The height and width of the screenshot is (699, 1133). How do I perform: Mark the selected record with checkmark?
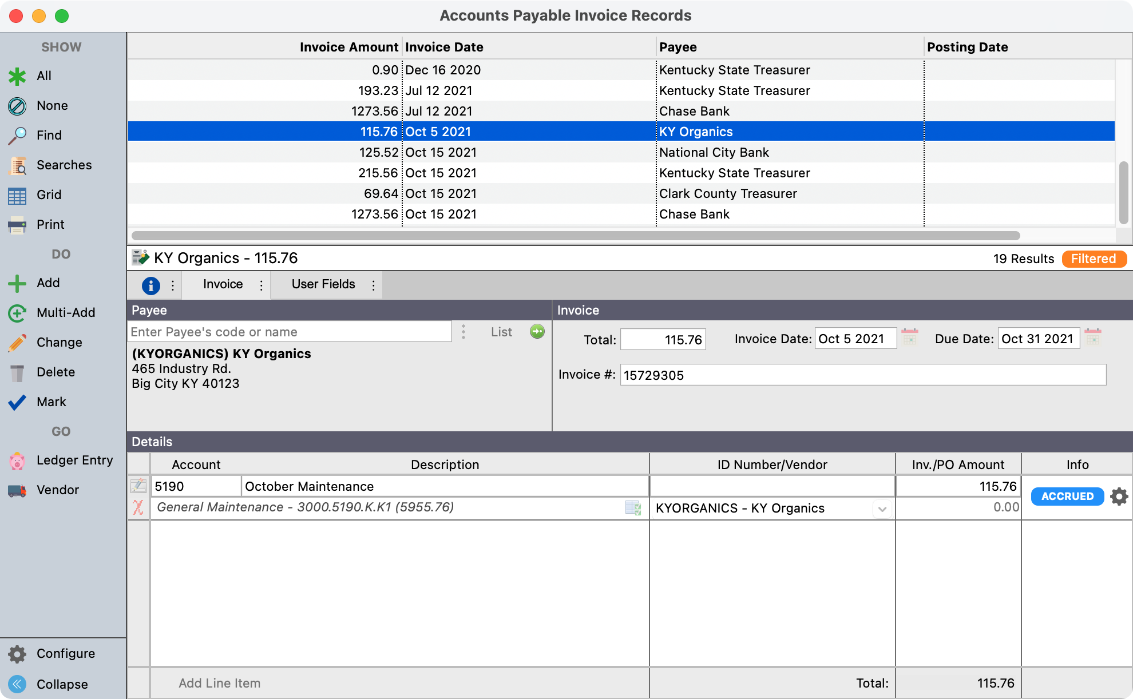tap(17, 402)
